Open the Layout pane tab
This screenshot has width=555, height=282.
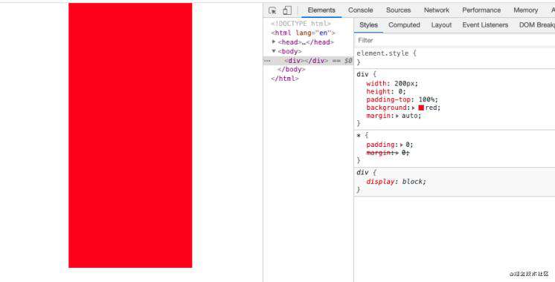pos(441,25)
